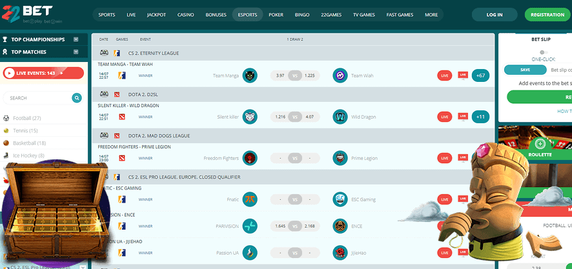Open live stream icon for Fnatic match
The height and width of the screenshot is (269, 572).
tap(463, 199)
